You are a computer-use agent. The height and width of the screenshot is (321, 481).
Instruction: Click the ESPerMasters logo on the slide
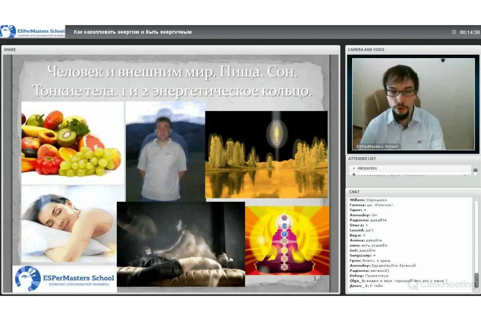(64, 279)
